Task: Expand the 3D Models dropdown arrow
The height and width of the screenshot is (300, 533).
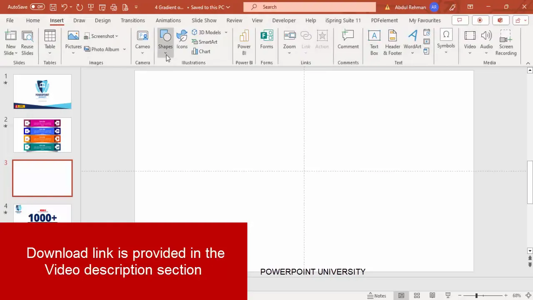Action: (x=226, y=32)
